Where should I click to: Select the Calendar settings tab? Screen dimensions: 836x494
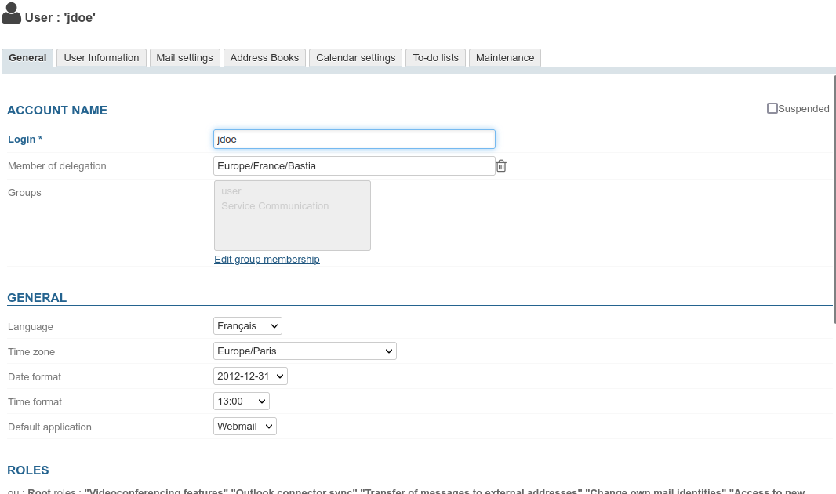[x=355, y=58]
